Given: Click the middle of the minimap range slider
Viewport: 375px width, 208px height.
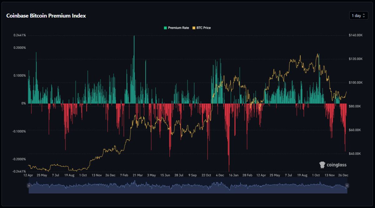Looking at the screenshot, I should pos(187,186).
